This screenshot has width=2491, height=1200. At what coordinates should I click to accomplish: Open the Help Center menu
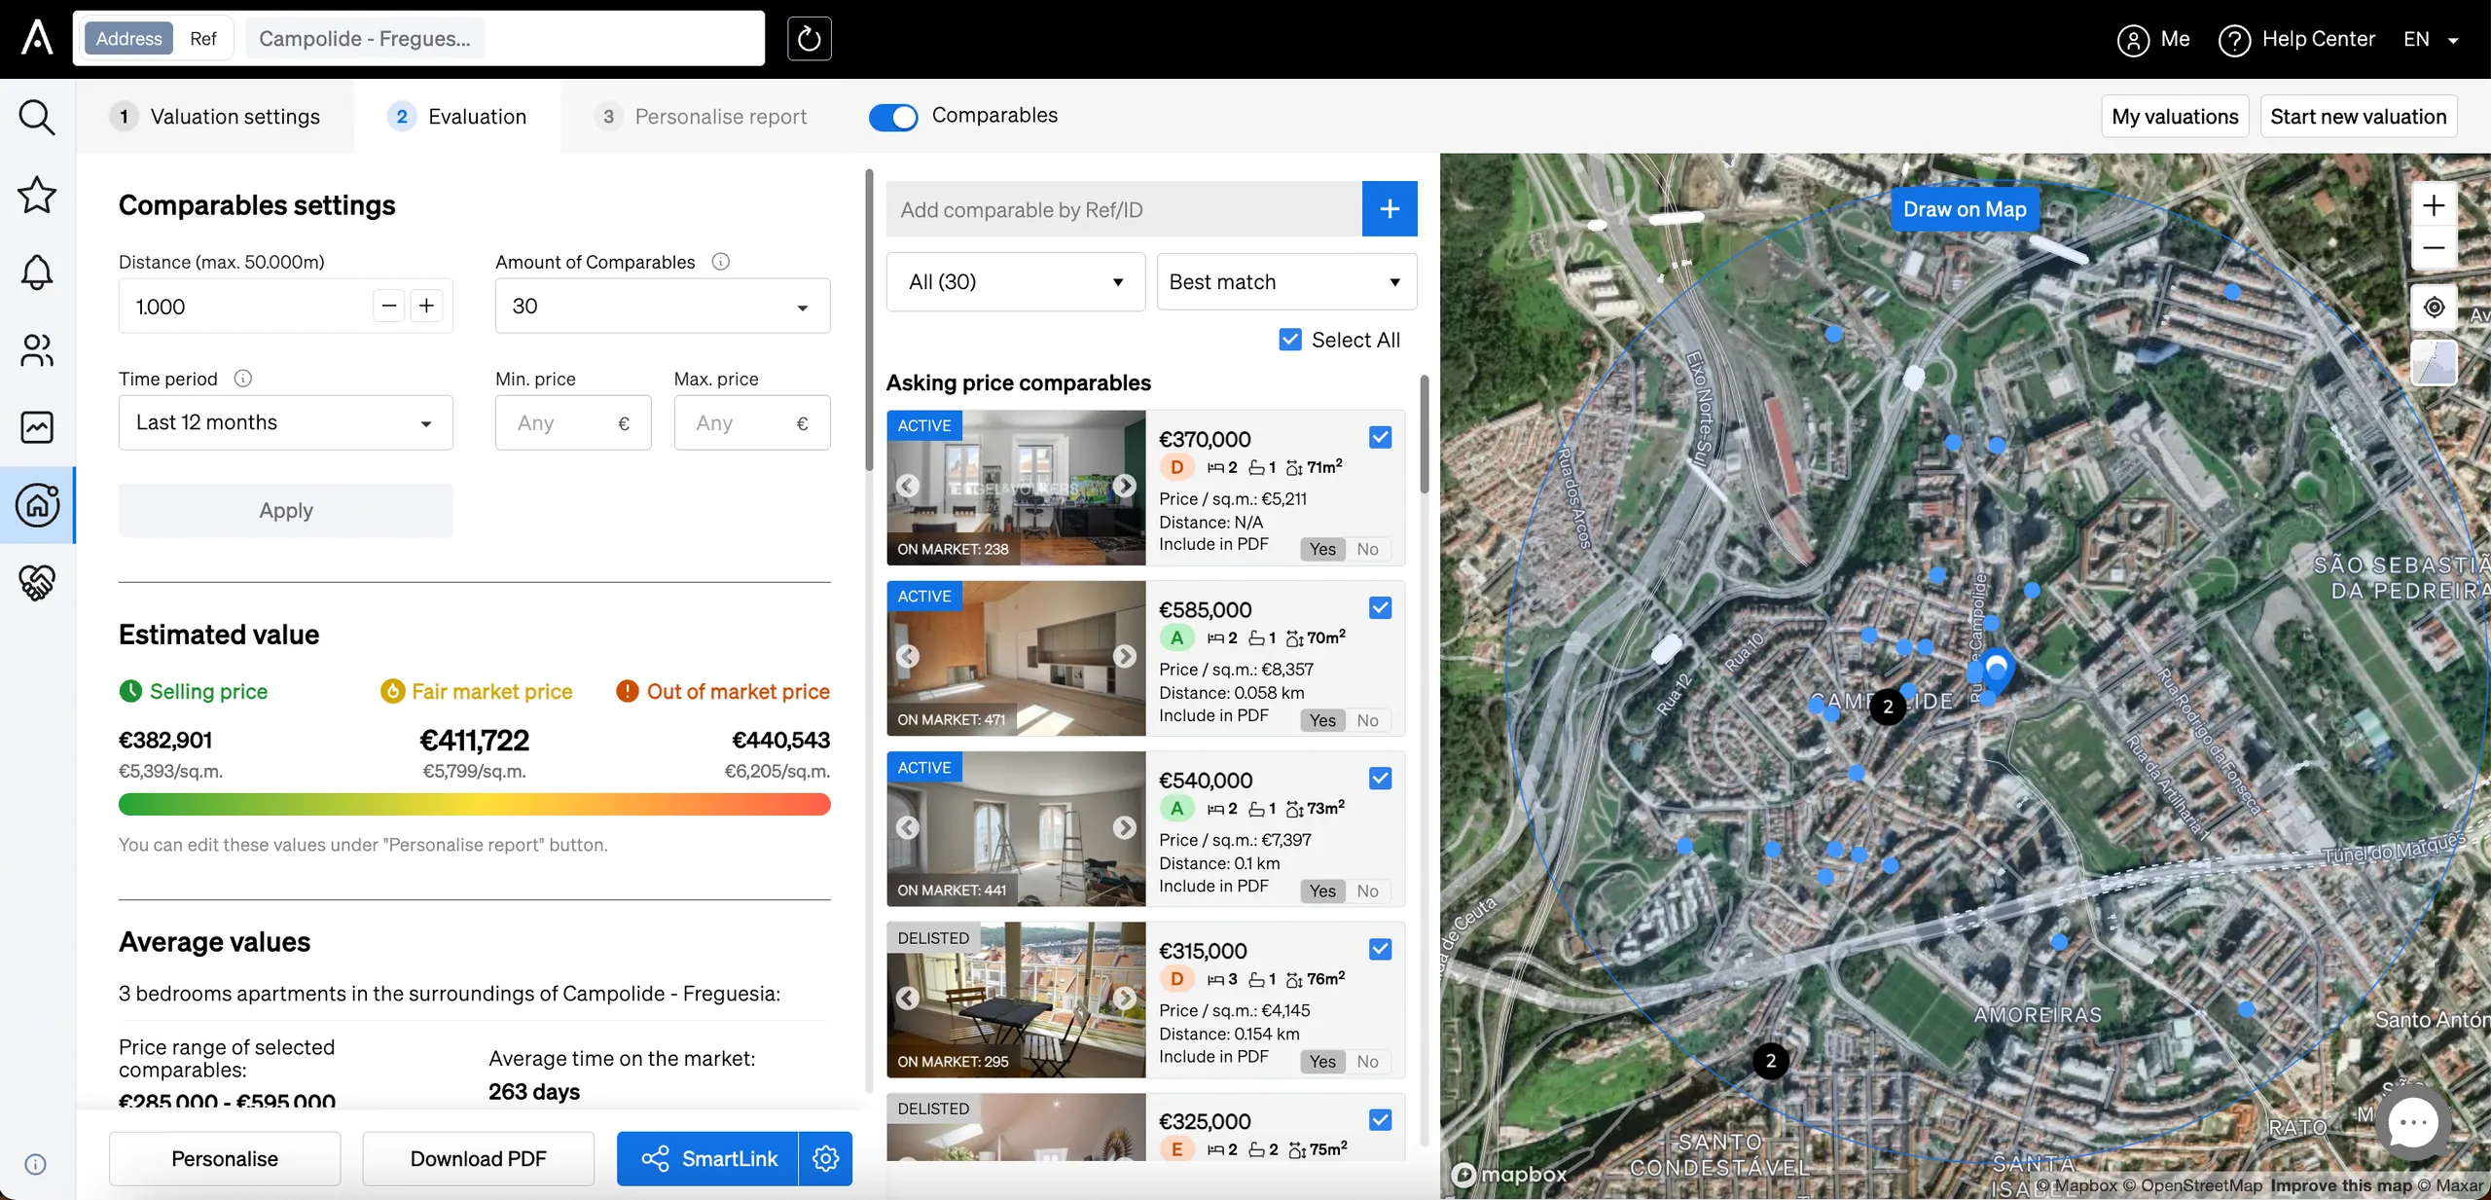point(2296,39)
